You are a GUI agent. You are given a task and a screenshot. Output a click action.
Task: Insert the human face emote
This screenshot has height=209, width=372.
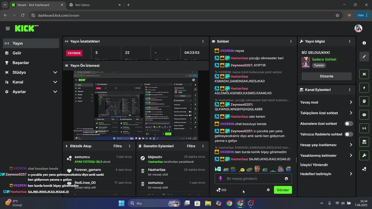pos(257,169)
